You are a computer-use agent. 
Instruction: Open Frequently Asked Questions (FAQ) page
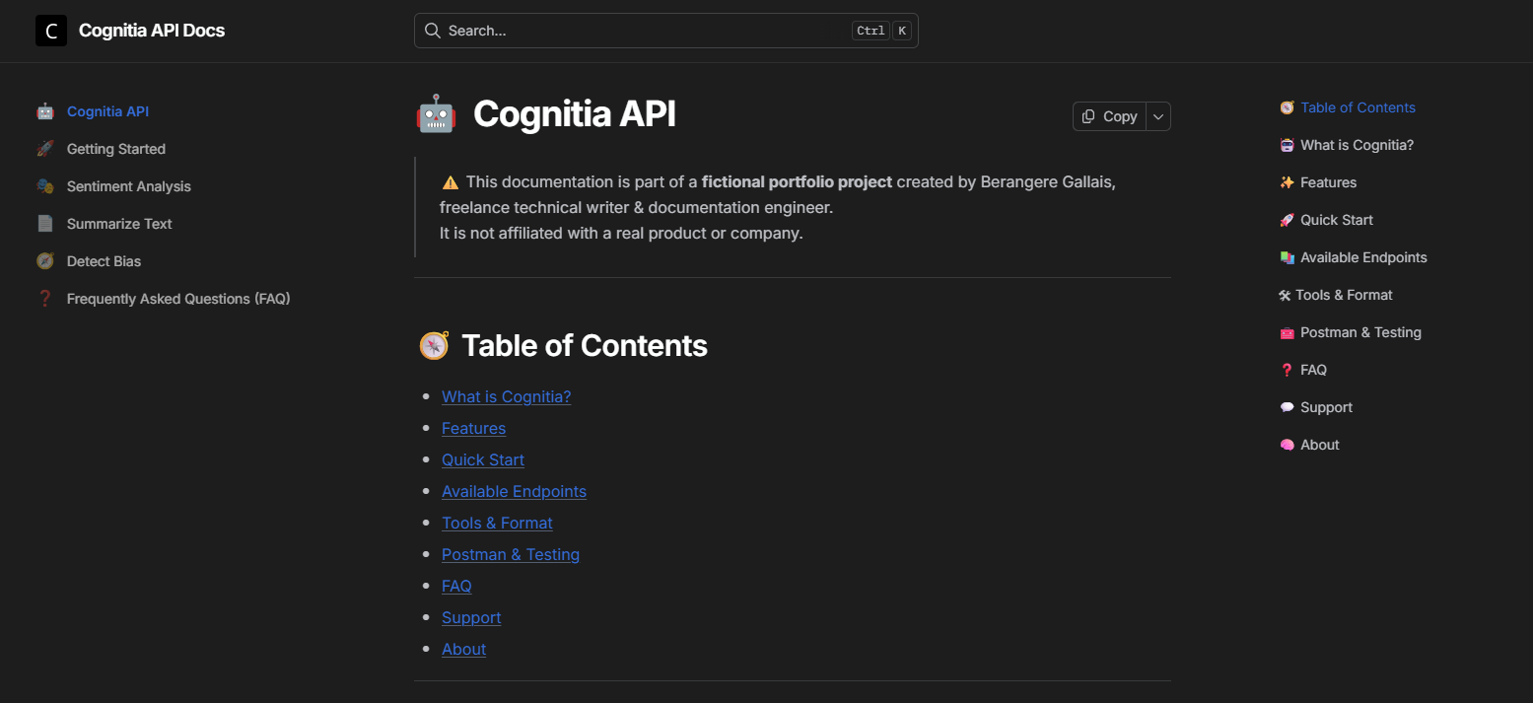tap(178, 299)
